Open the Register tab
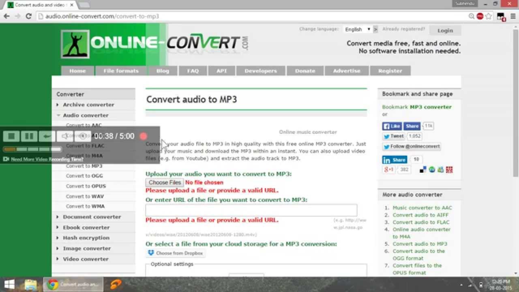 (390, 71)
